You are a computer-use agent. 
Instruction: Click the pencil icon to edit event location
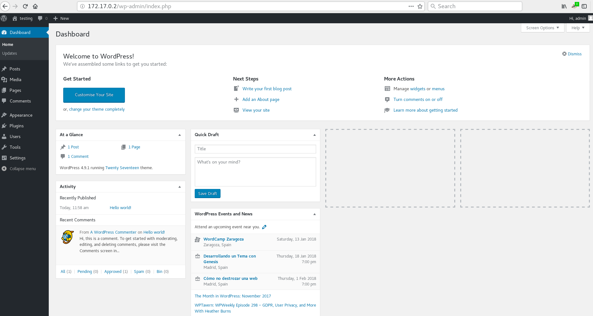pyautogui.click(x=264, y=227)
